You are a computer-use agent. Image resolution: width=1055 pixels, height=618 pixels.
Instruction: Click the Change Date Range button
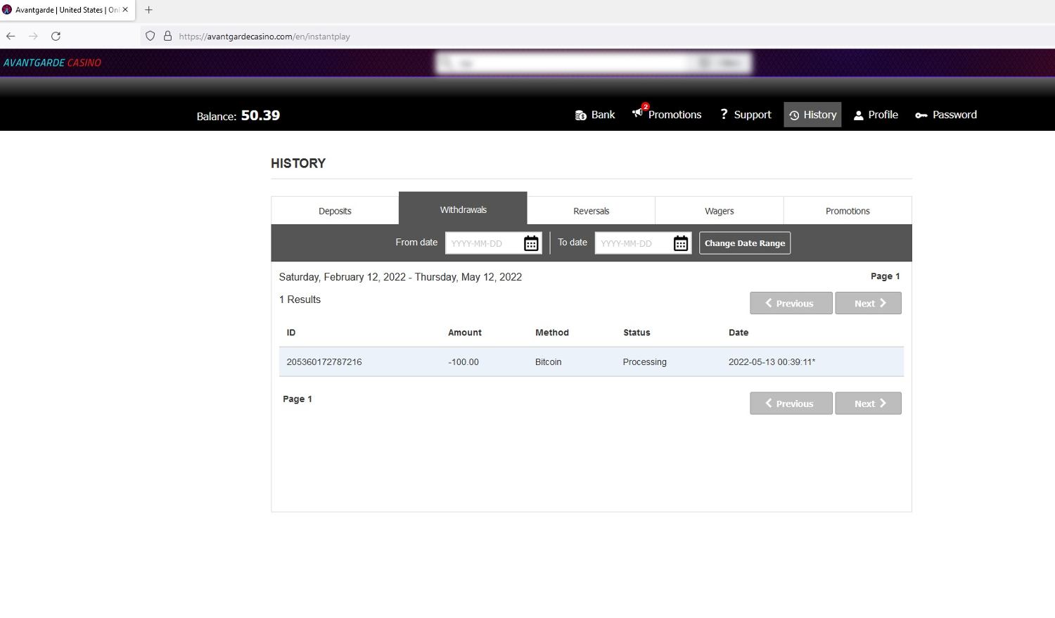click(x=744, y=243)
